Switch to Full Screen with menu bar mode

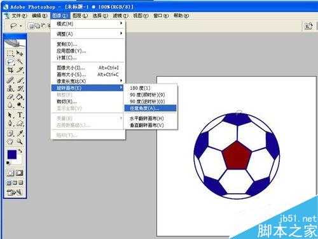click(15, 183)
